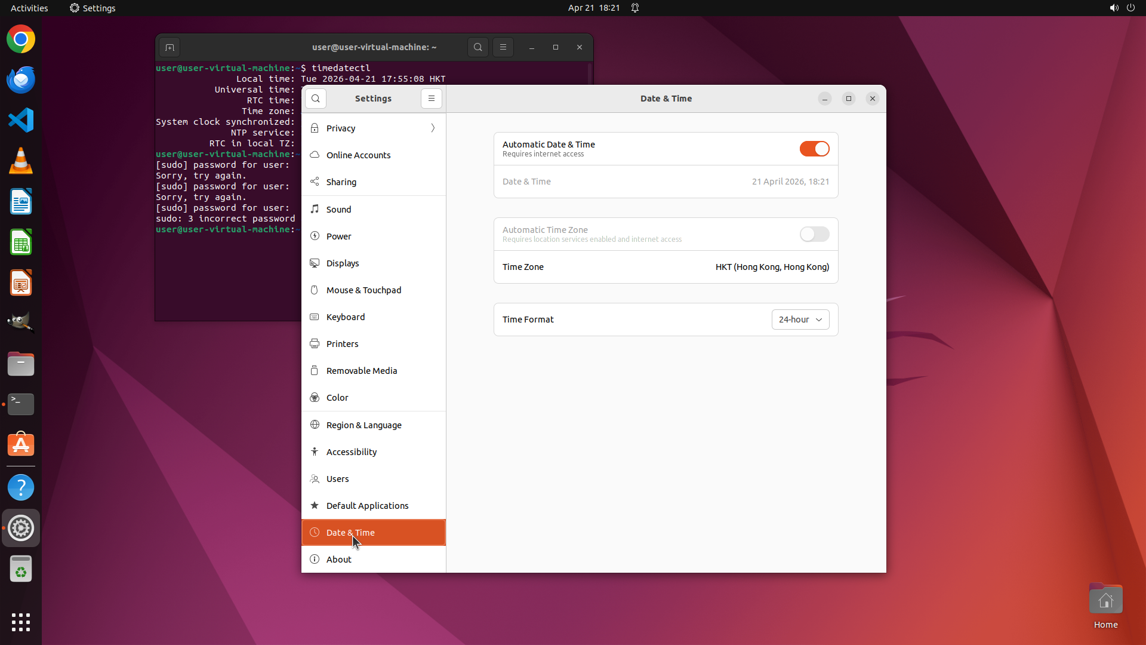Select Region & Language in the sidebar
This screenshot has height=645, width=1146.
[x=363, y=425]
